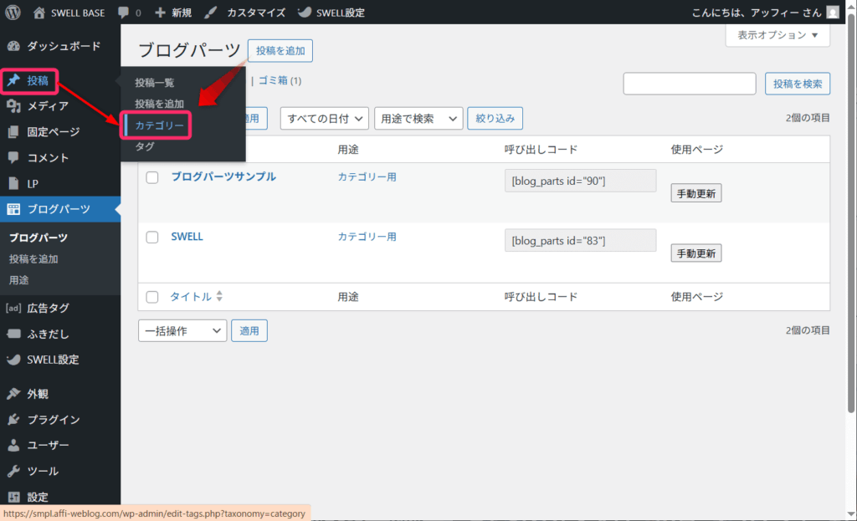Click the プラグイン plug icon
Screen dimensions: 857x521
tap(13, 420)
